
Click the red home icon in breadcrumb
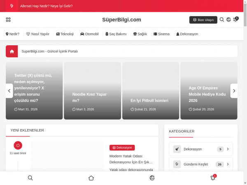click(x=12, y=51)
